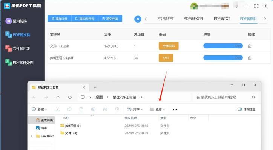
Task: Open PDF文件处理 section
Action: click(19, 62)
